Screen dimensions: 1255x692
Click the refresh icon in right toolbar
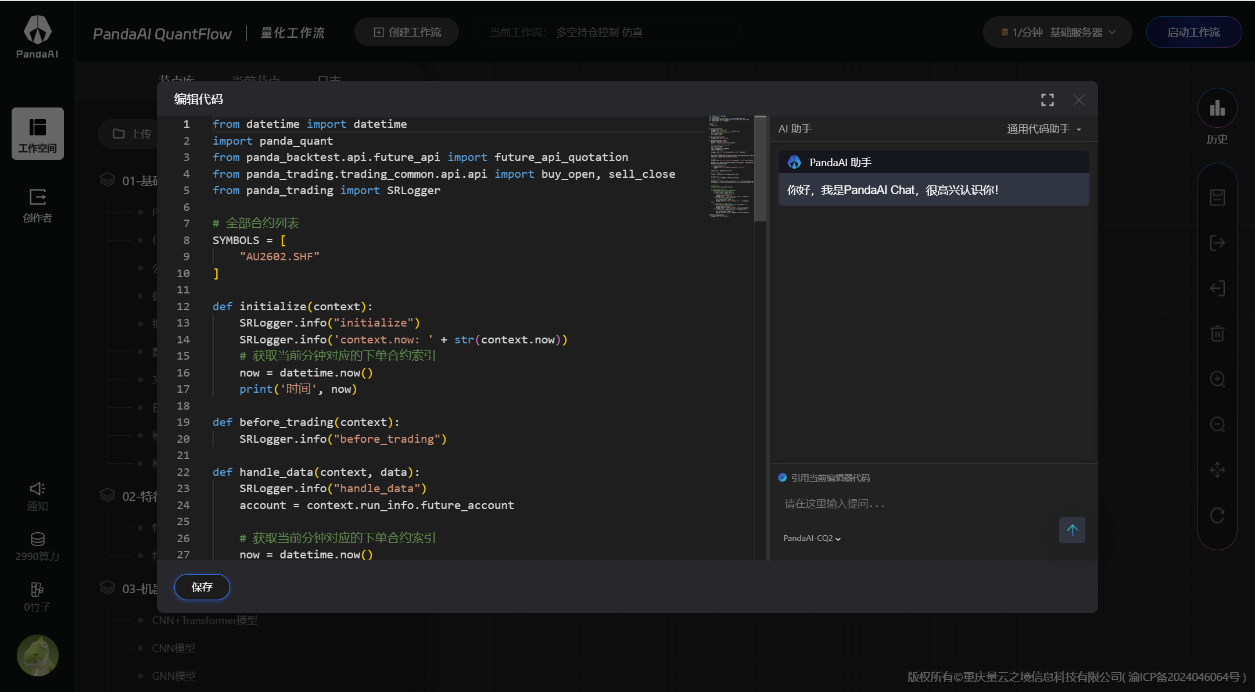click(1217, 515)
